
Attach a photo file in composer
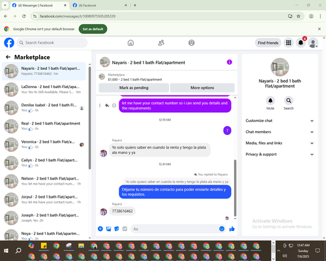(x=108, y=228)
